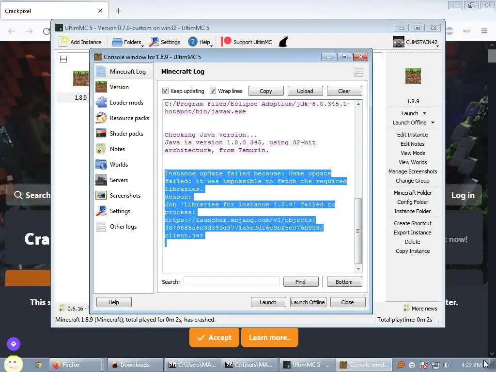The width and height of the screenshot is (496, 372).
Task: Upload the Minecraft log
Action: pos(305,91)
